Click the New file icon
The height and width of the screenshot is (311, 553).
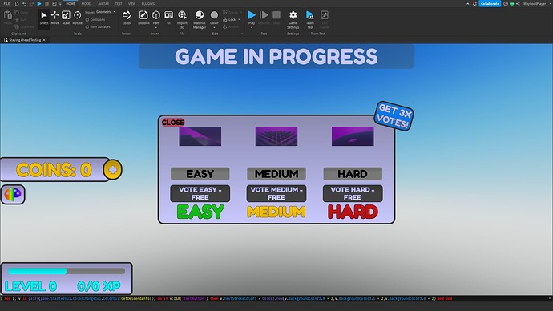(16, 3)
